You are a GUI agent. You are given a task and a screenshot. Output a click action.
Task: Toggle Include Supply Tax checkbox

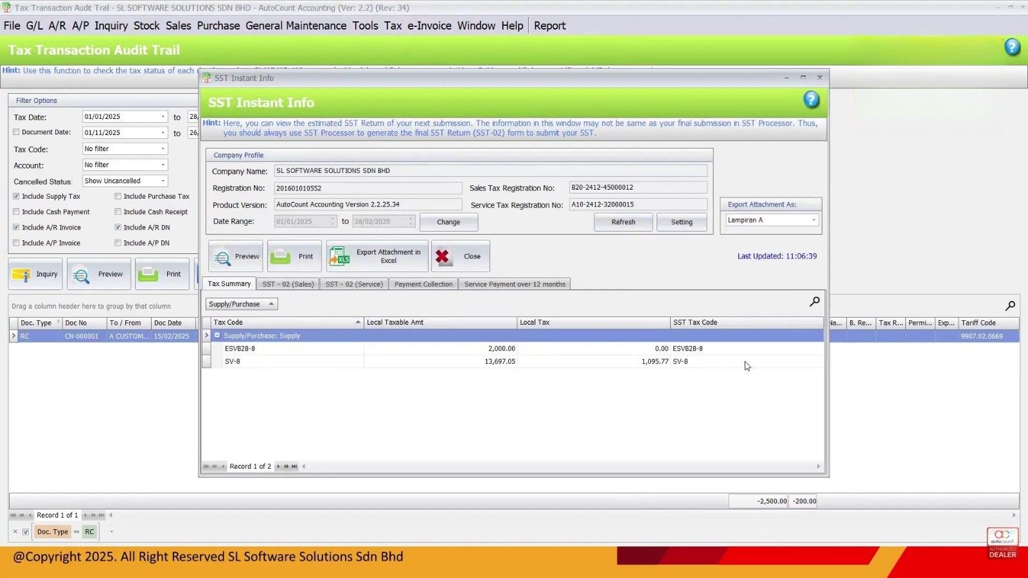16,197
